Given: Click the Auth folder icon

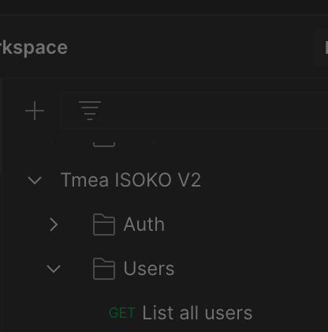Looking at the screenshot, I should 104,224.
